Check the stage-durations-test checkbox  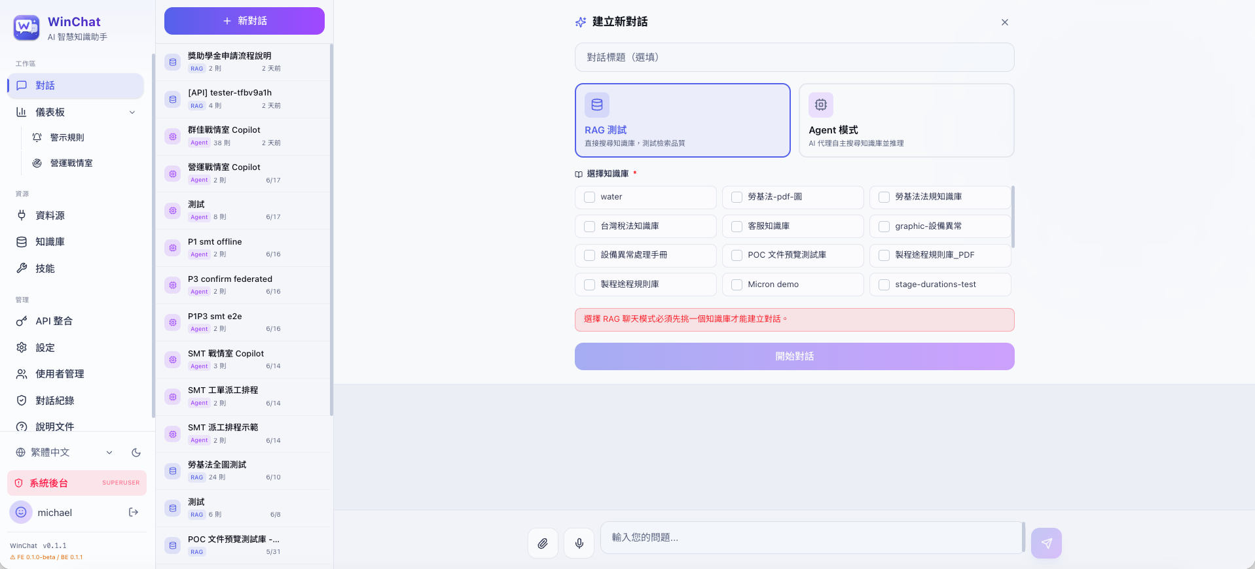[x=884, y=284]
